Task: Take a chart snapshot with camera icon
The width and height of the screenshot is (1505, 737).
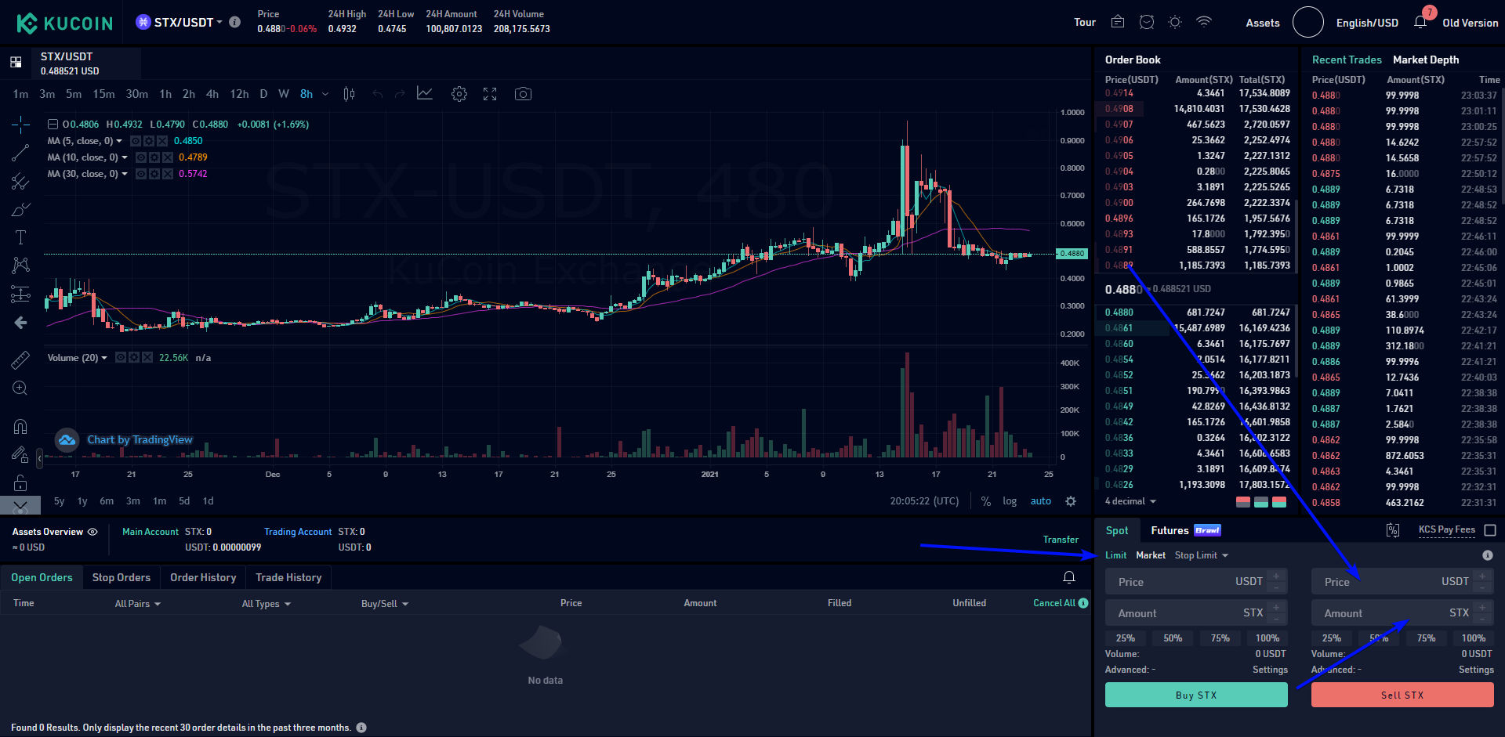Action: pyautogui.click(x=523, y=94)
